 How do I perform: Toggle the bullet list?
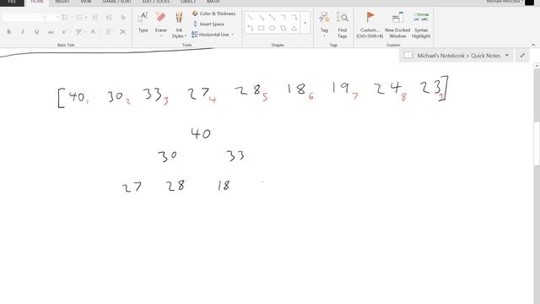(x=64, y=17)
